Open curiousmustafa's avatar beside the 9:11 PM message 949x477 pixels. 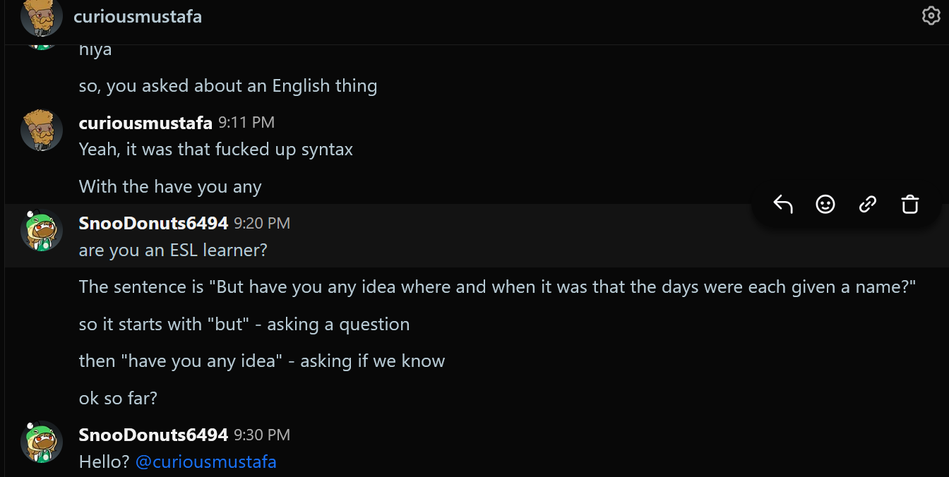pyautogui.click(x=42, y=130)
